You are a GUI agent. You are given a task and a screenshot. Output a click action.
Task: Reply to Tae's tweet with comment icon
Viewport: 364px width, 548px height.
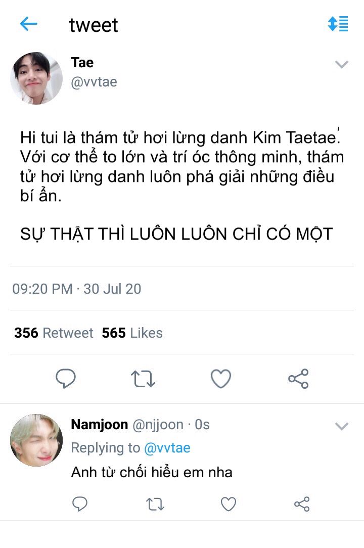[x=65, y=379]
